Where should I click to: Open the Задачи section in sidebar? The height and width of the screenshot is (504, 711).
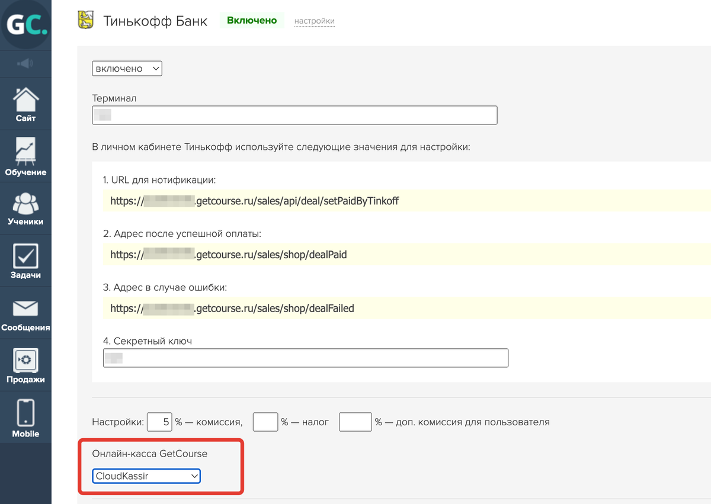(x=25, y=261)
